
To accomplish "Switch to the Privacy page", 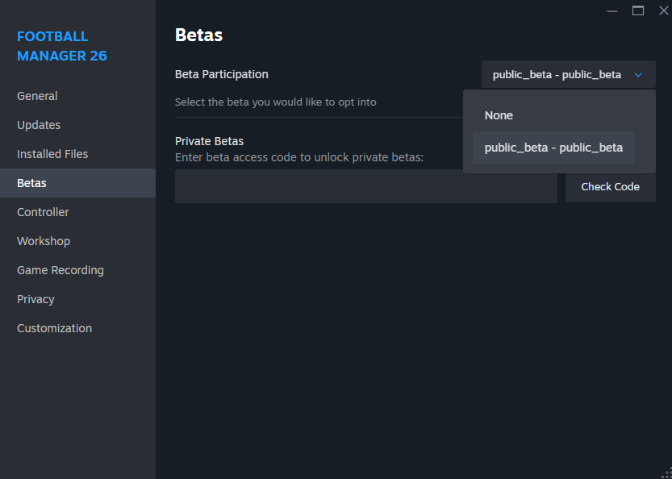I will [x=35, y=299].
